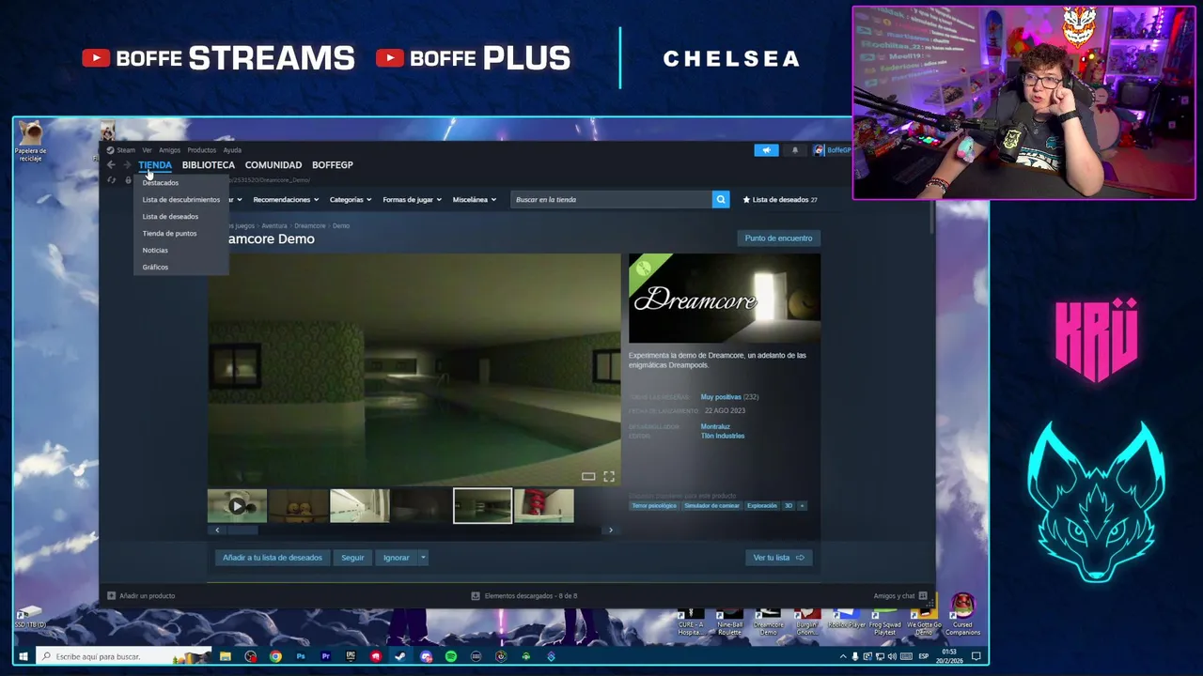Open the BOFFEGP profile tab
1203x676 pixels.
pos(333,165)
